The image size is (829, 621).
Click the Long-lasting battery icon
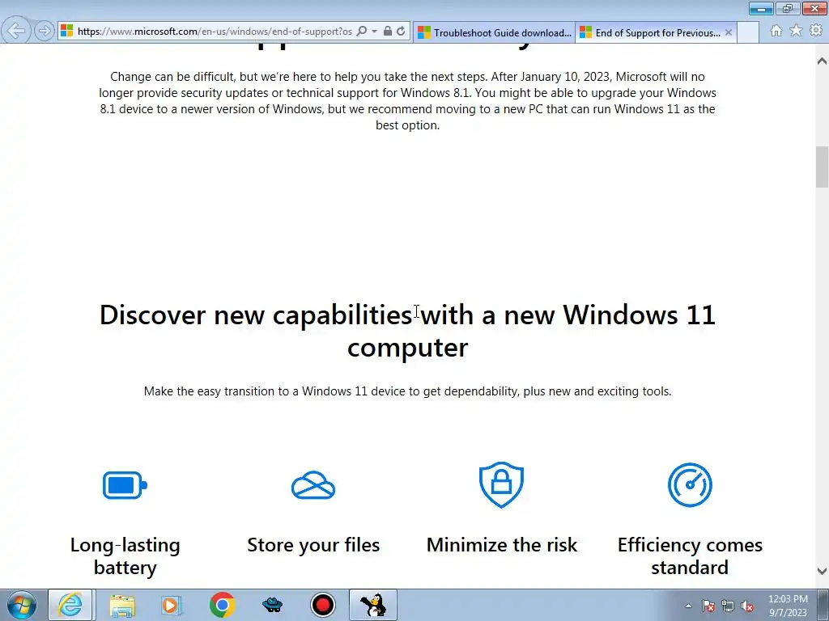pos(125,485)
